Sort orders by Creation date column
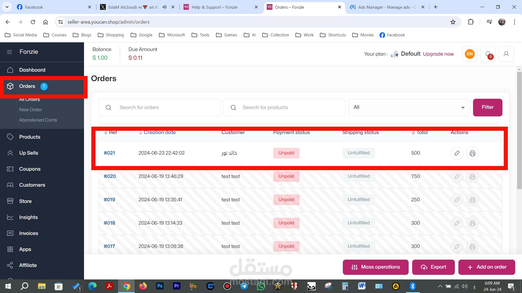522x293 pixels. click(159, 132)
